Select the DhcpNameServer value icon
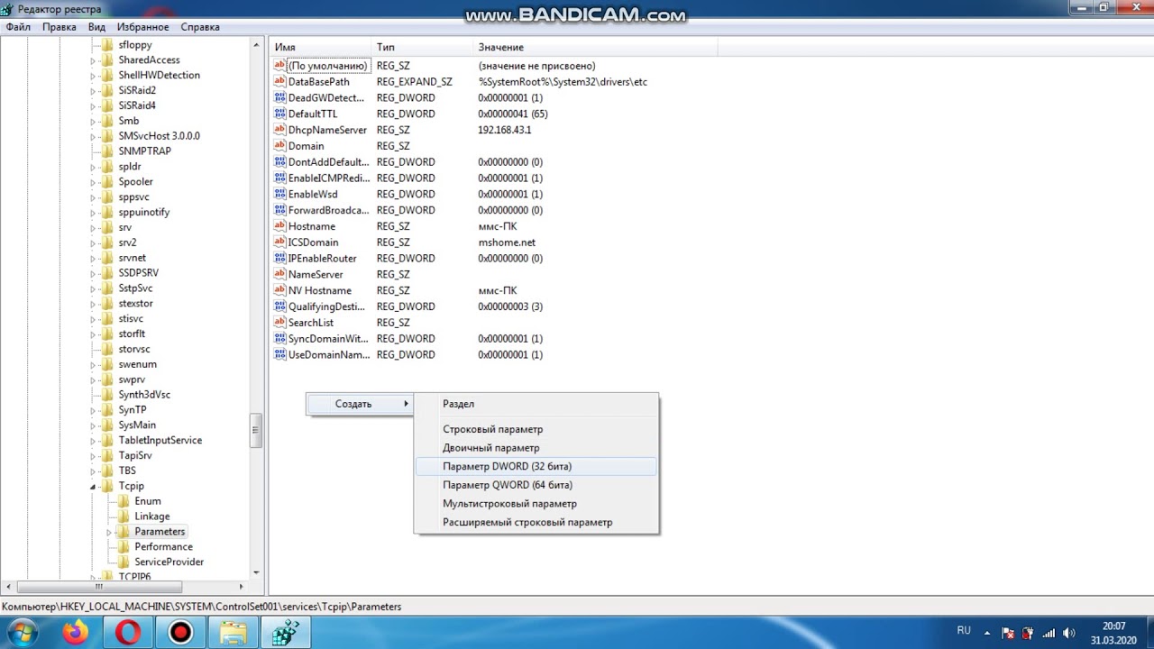The width and height of the screenshot is (1154, 649). pos(279,130)
